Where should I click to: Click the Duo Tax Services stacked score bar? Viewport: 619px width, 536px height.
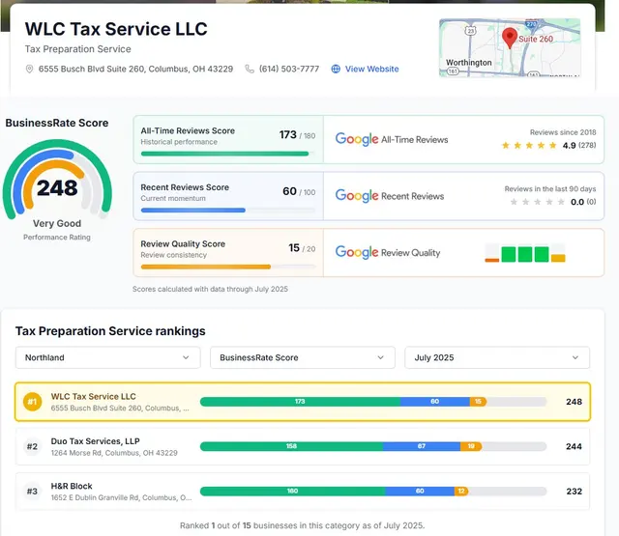point(373,446)
